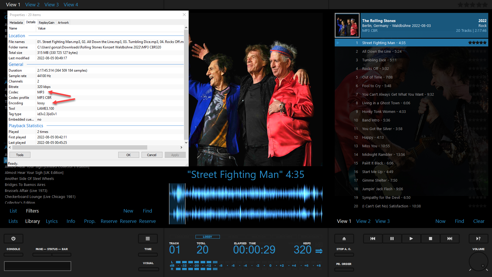
Task: Seek in the waveform display
Action: (246, 204)
